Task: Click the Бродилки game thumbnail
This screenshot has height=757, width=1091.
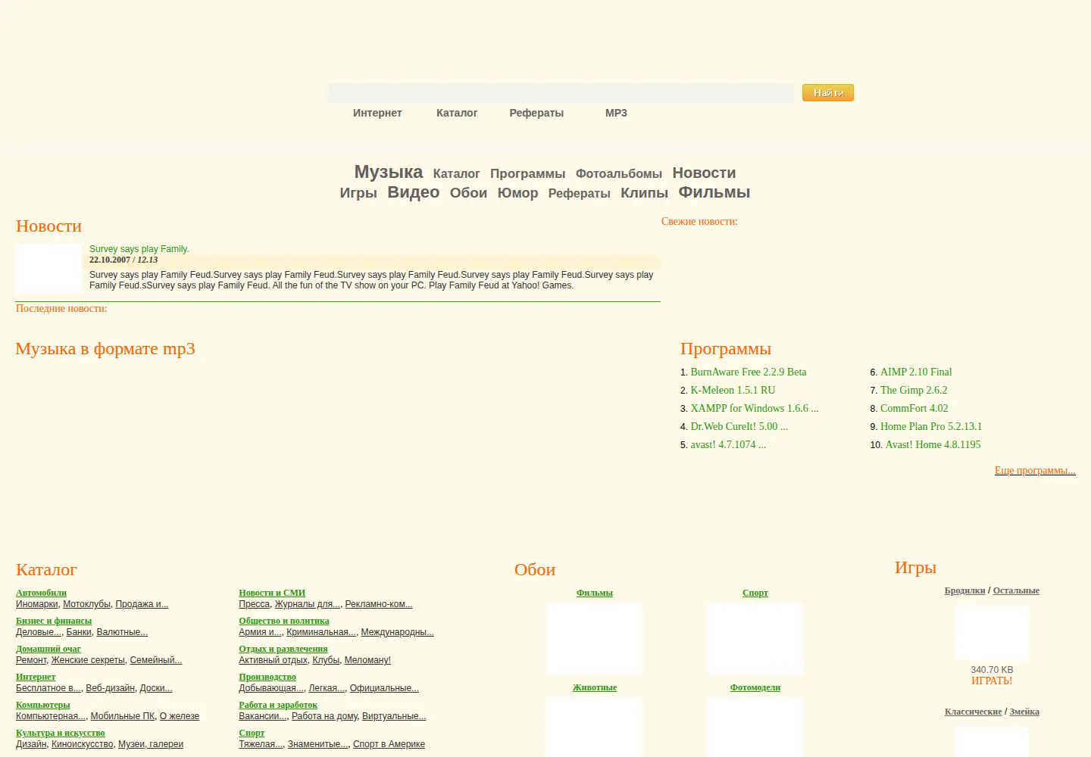Action: pos(992,633)
